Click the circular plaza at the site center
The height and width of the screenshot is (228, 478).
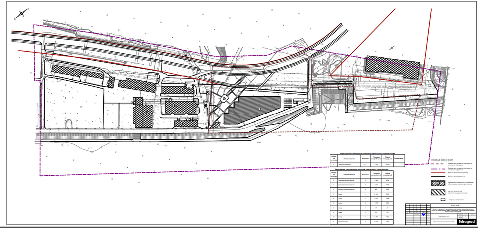tap(225, 99)
